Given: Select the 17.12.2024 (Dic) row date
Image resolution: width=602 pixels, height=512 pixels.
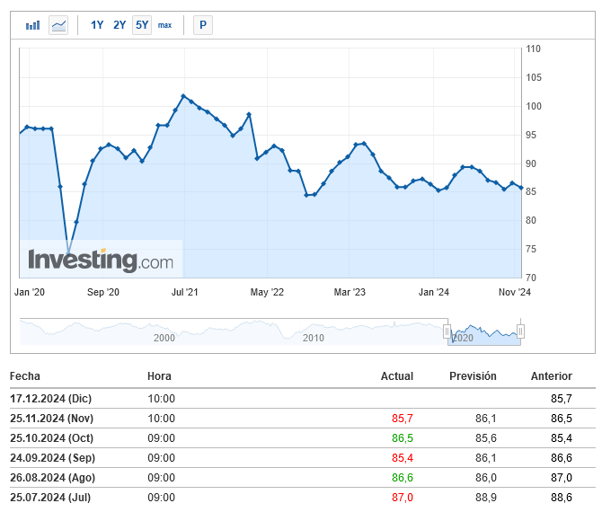Looking at the screenshot, I should pos(50,399).
